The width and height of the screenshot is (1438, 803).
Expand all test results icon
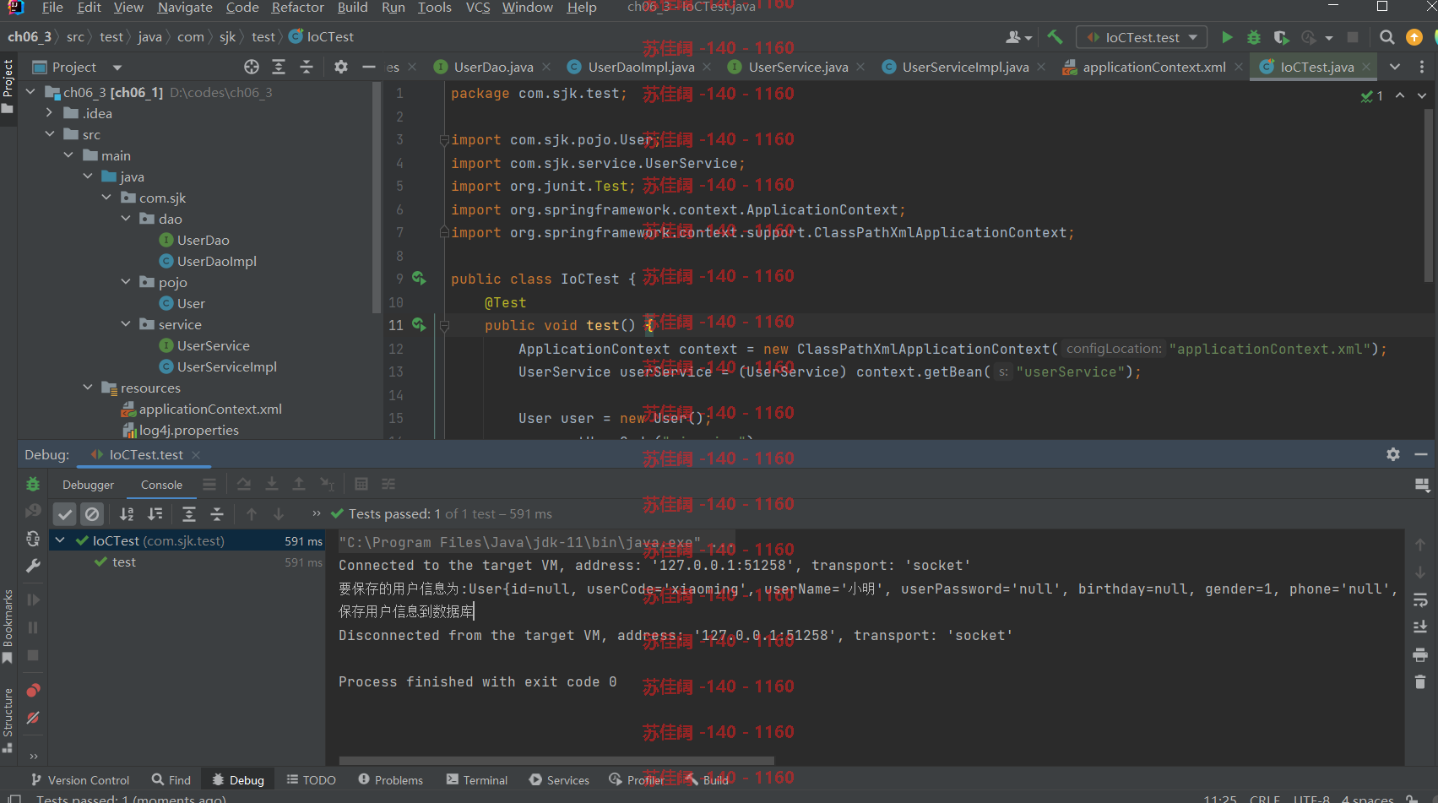[x=189, y=513]
